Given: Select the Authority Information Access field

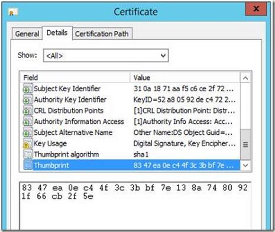Looking at the screenshot, I should click(79, 121).
